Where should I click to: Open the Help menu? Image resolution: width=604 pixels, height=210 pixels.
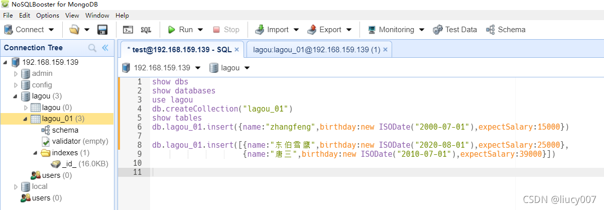pos(122,16)
